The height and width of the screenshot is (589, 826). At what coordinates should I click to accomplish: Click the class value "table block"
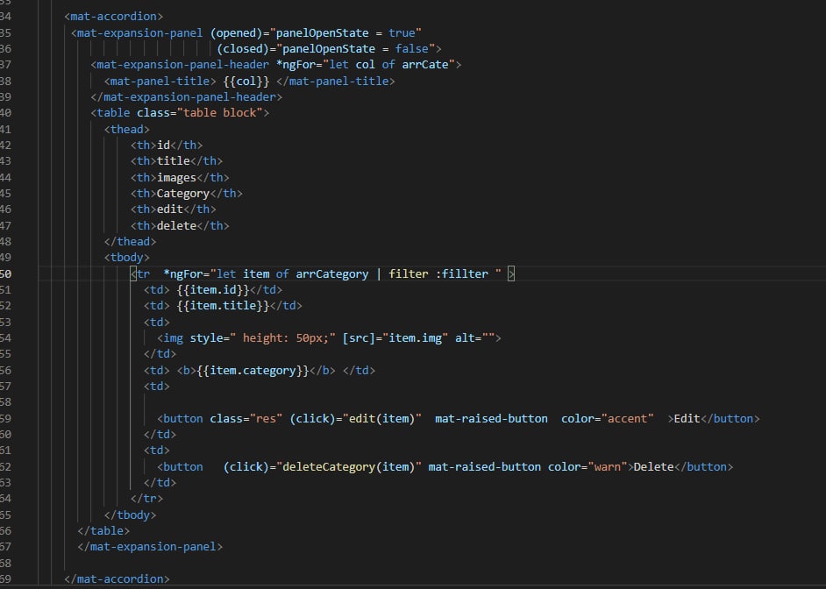click(x=220, y=113)
